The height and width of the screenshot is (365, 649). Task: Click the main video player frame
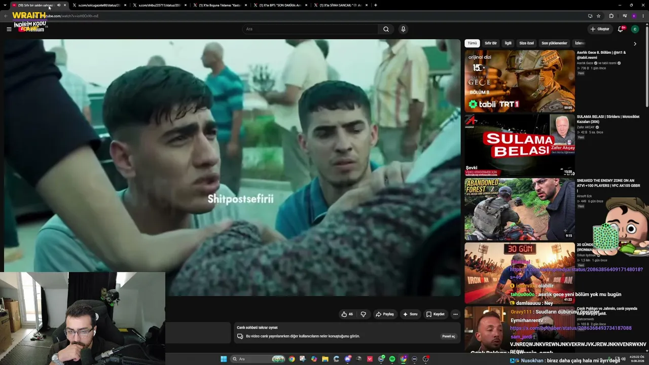coord(232,167)
